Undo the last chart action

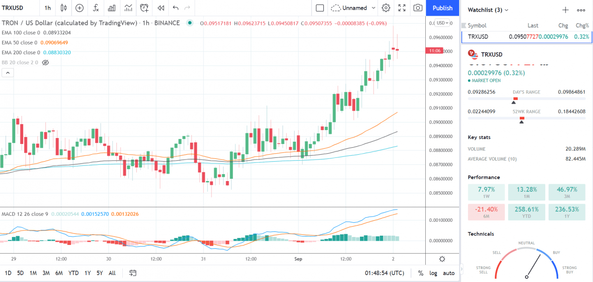tap(175, 8)
